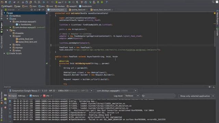Click the Open folder toolbar icon
The width and height of the screenshot is (219, 123).
click(2, 2)
